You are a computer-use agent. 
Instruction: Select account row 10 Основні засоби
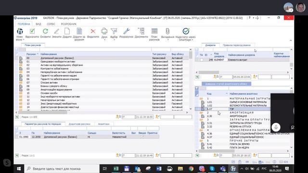(x=102, y=93)
